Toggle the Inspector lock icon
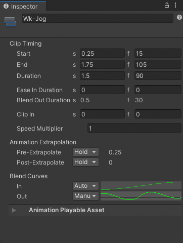Viewport: 183px width, 243px height. [x=167, y=5]
